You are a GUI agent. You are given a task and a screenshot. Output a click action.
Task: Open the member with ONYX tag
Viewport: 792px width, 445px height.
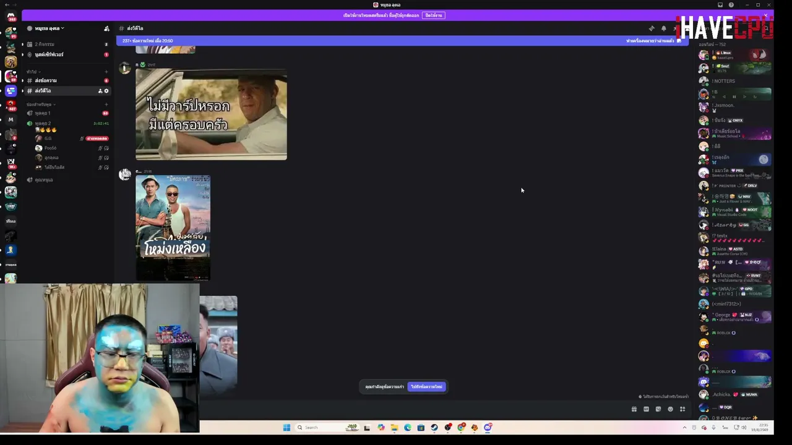[x=735, y=121]
